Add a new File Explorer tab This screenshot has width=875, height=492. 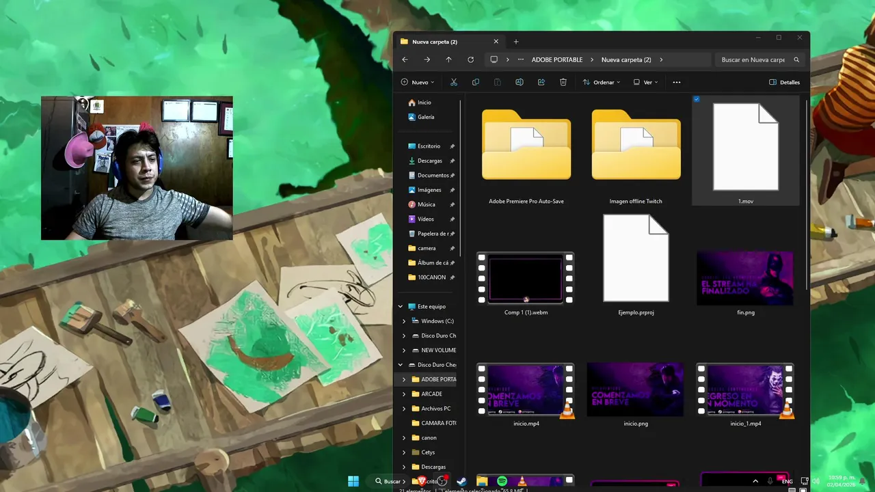516,42
